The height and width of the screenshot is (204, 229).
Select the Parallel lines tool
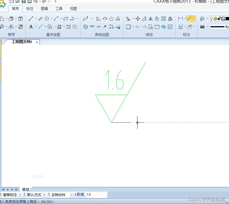[40, 19]
